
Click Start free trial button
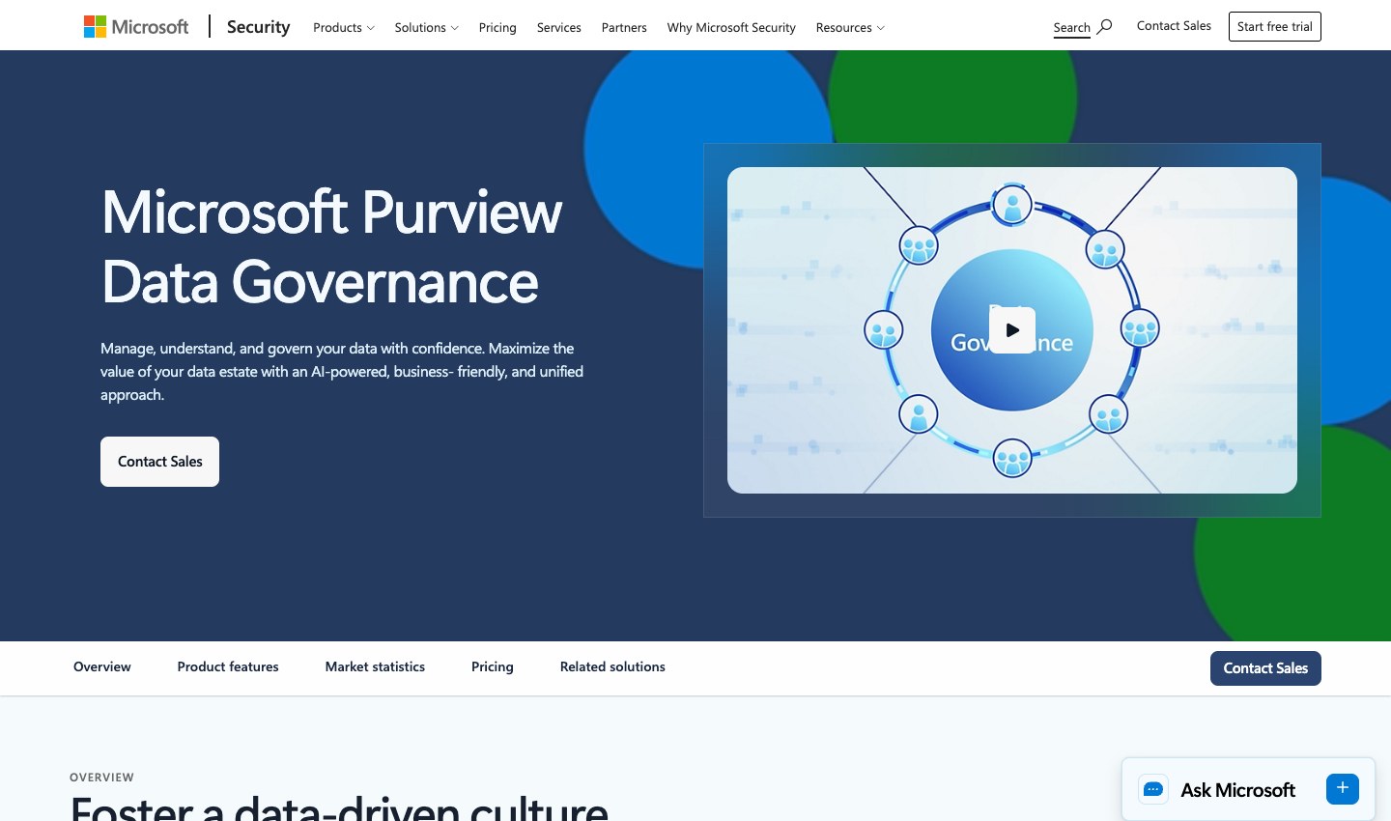point(1275,27)
